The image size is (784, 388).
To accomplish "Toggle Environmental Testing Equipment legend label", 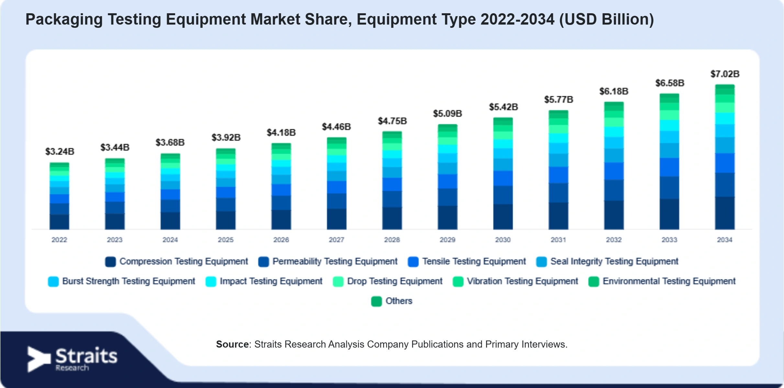I will 669,281.
